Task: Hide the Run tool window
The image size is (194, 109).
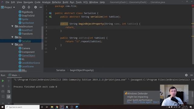Action: coord(192,75)
